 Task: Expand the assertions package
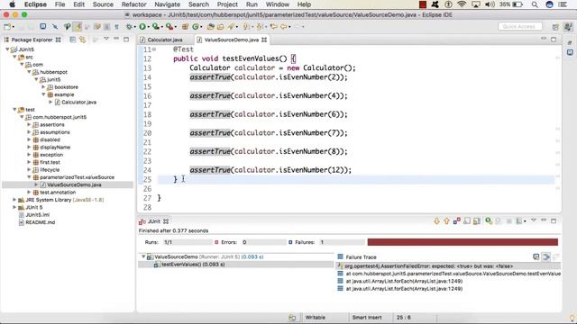point(29,124)
